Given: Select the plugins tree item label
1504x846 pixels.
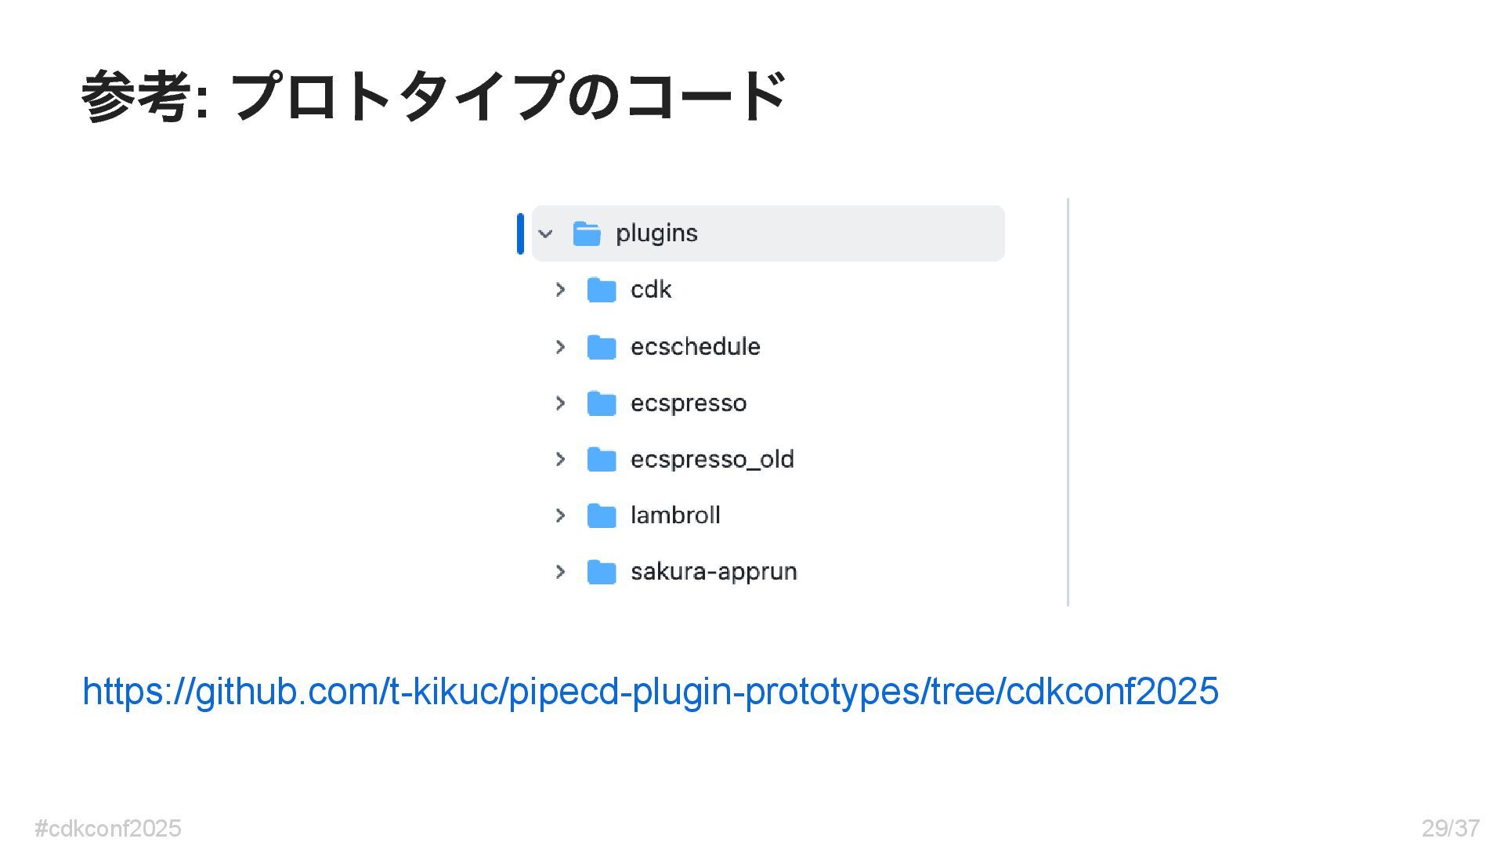Looking at the screenshot, I should click(x=656, y=233).
